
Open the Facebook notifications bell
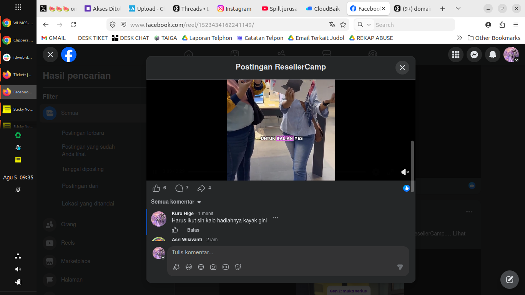click(493, 55)
